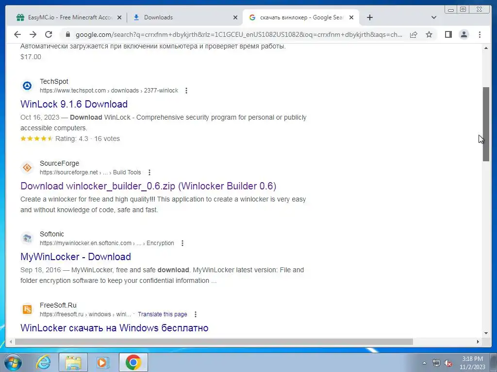This screenshot has width=497, height=372.
Task: Click the lock site info icon
Action: click(x=67, y=34)
